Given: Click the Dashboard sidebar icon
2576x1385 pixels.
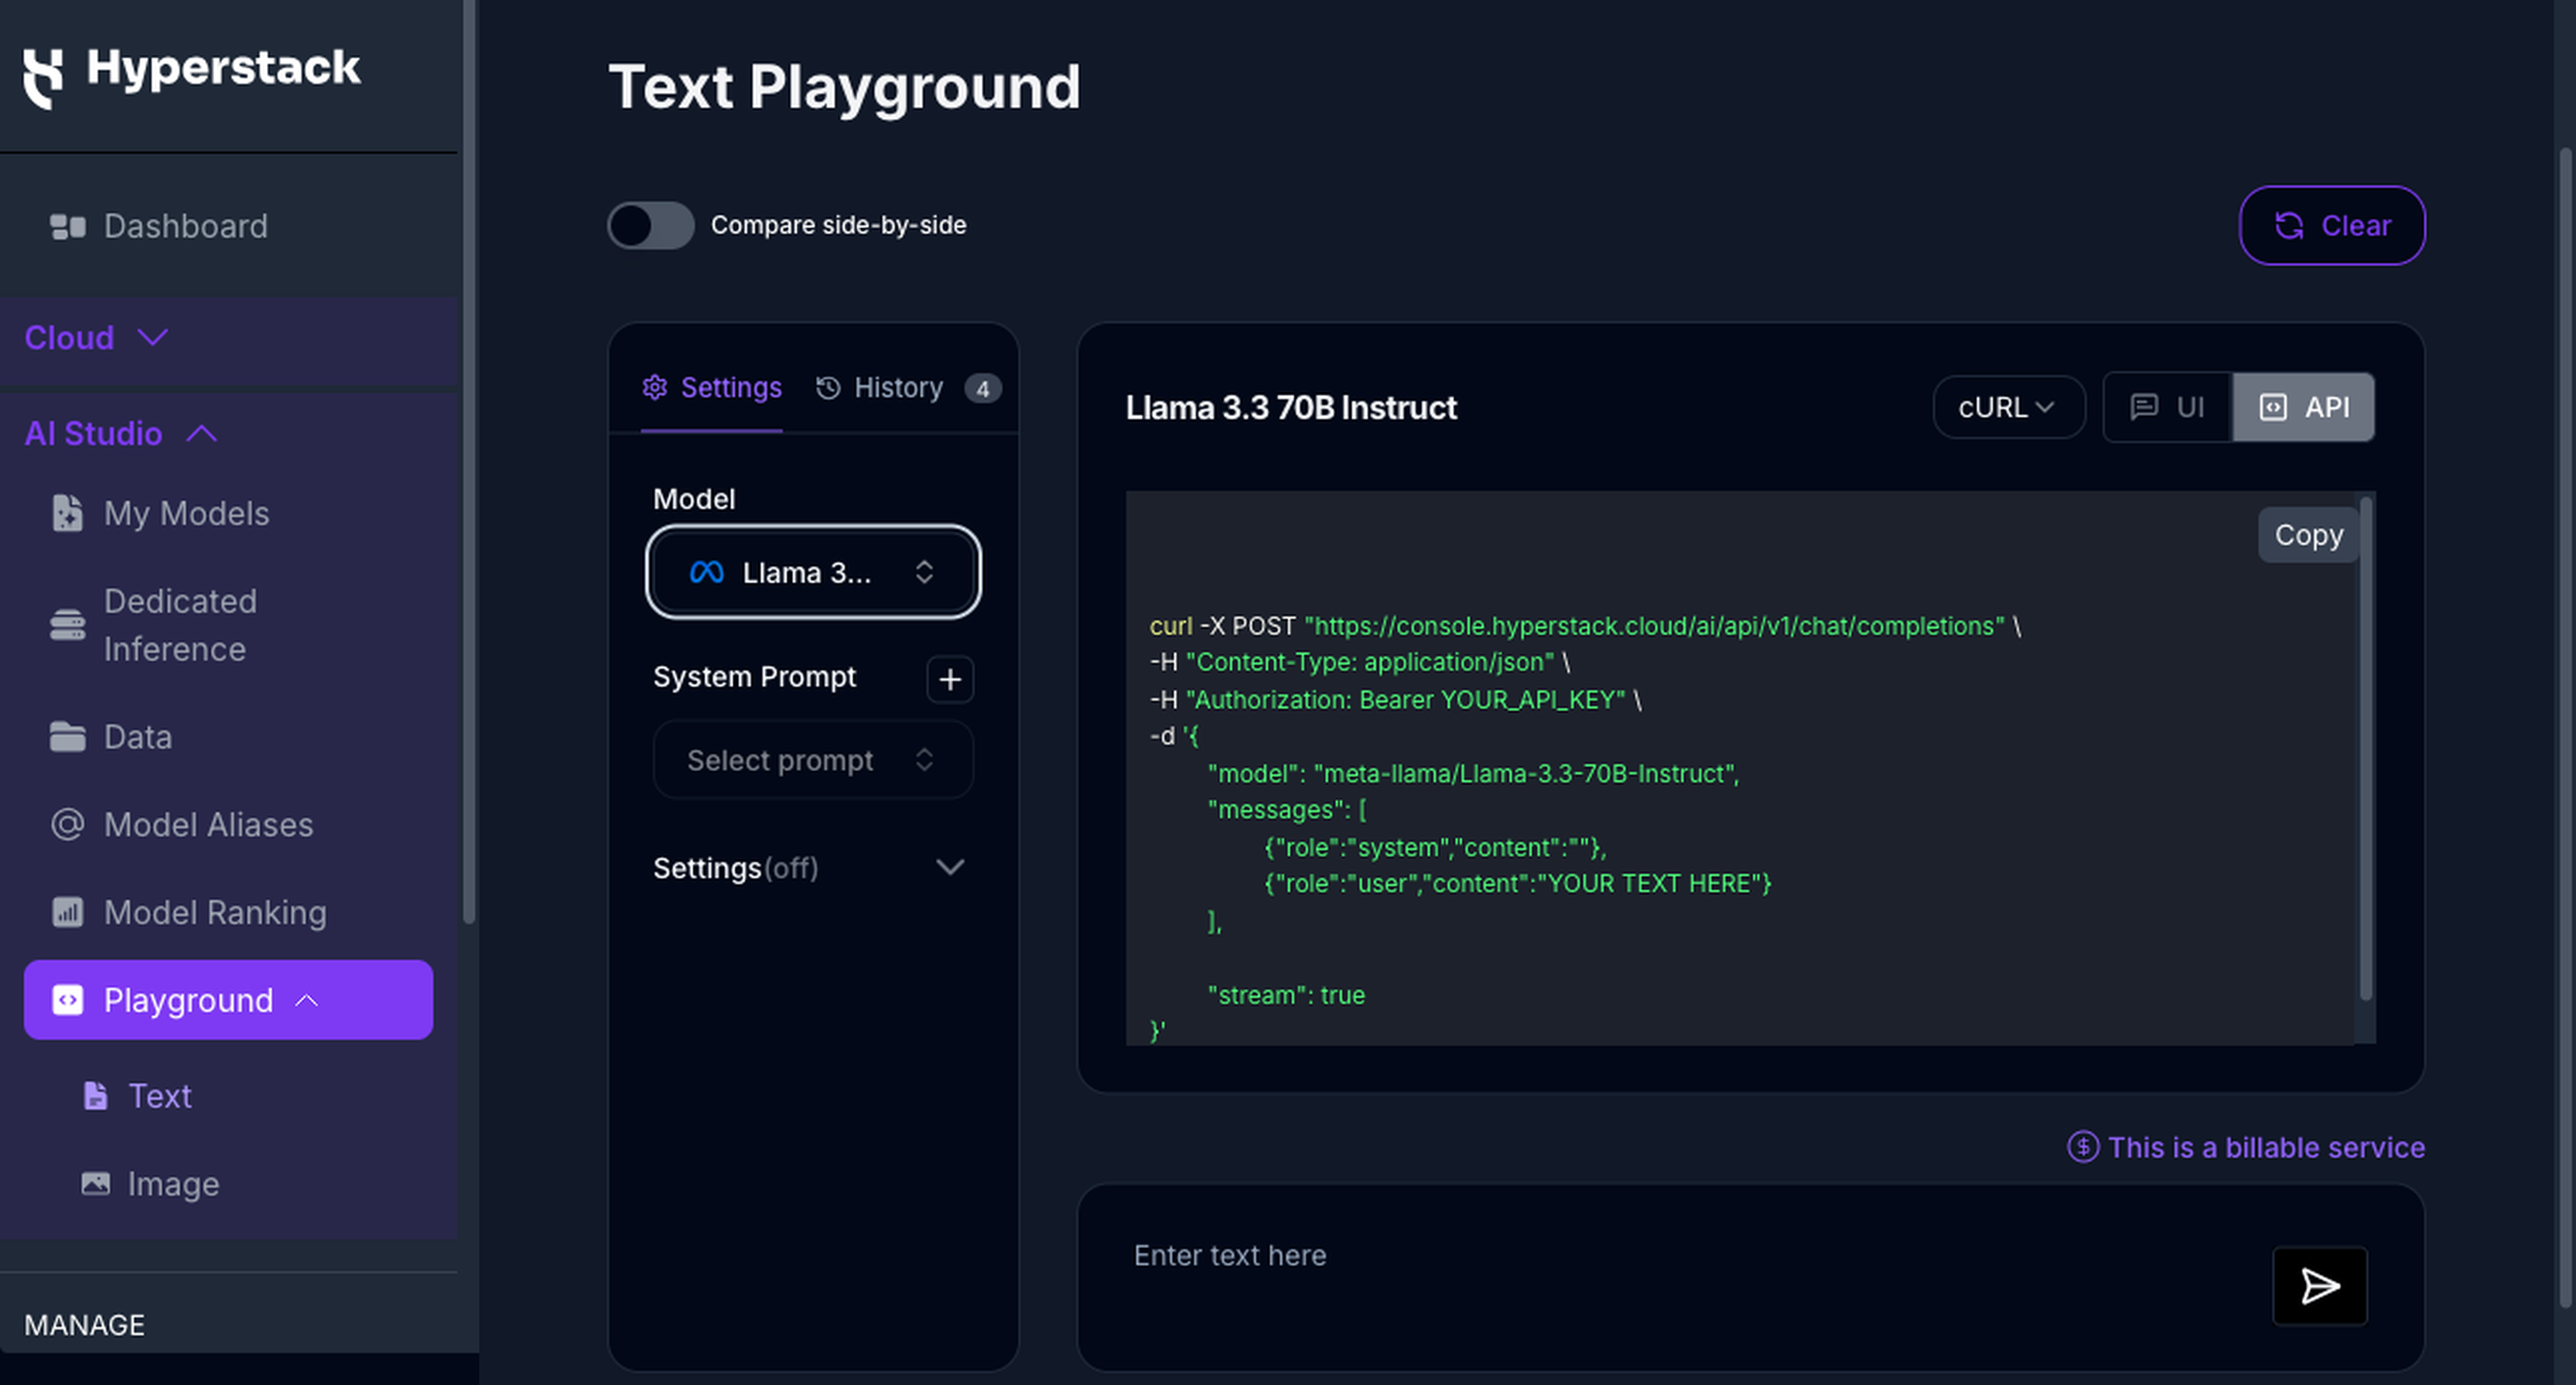Looking at the screenshot, I should 67,227.
